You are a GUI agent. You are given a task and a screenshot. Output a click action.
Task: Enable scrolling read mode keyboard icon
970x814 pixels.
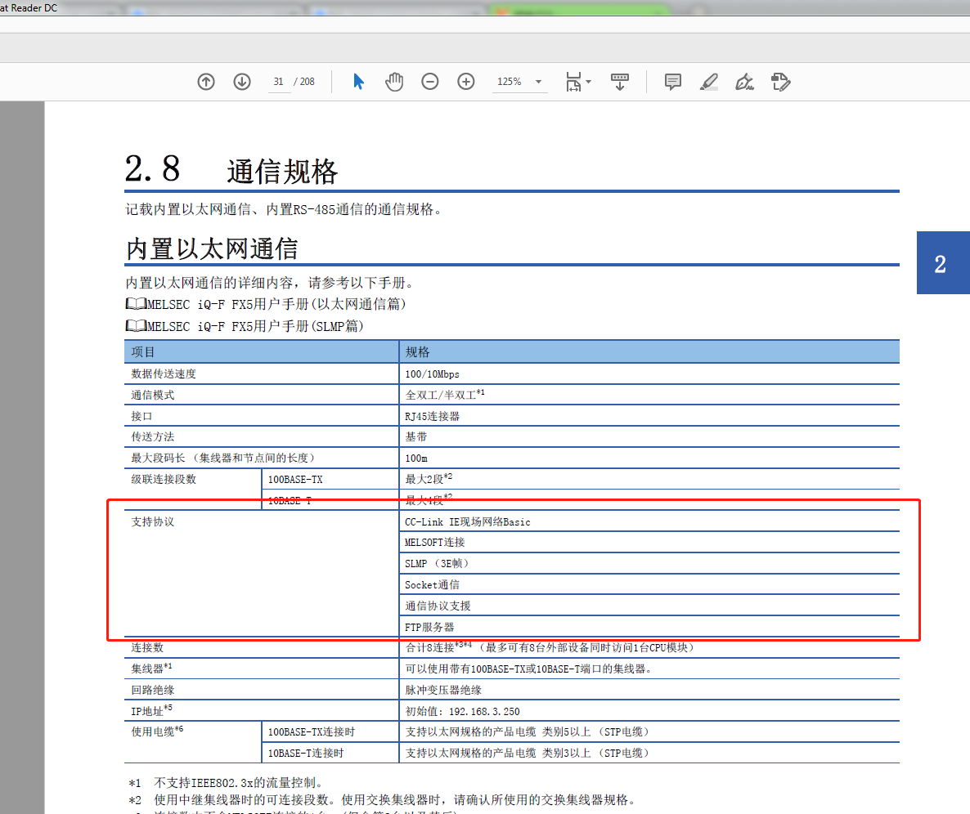[620, 82]
